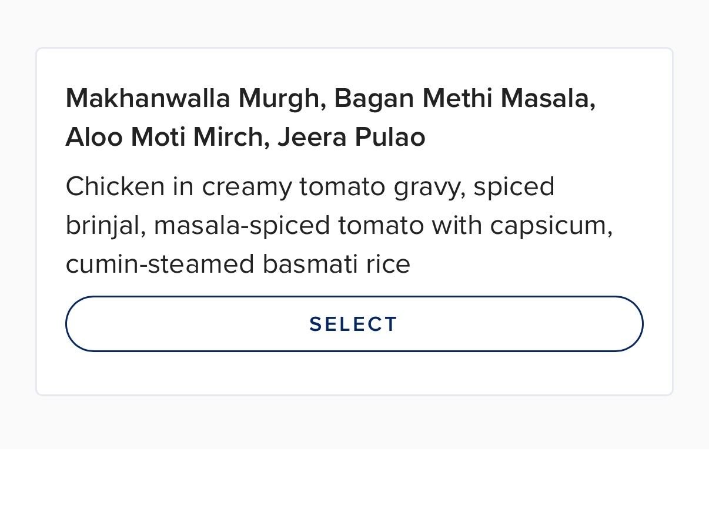Click "Aloo Moti Mirch" in the title
Screen dimensions: 709x509
(x=164, y=137)
